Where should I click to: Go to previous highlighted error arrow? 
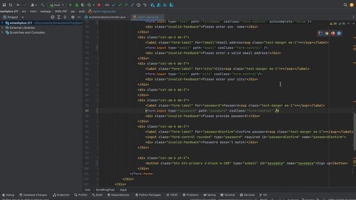349,23
